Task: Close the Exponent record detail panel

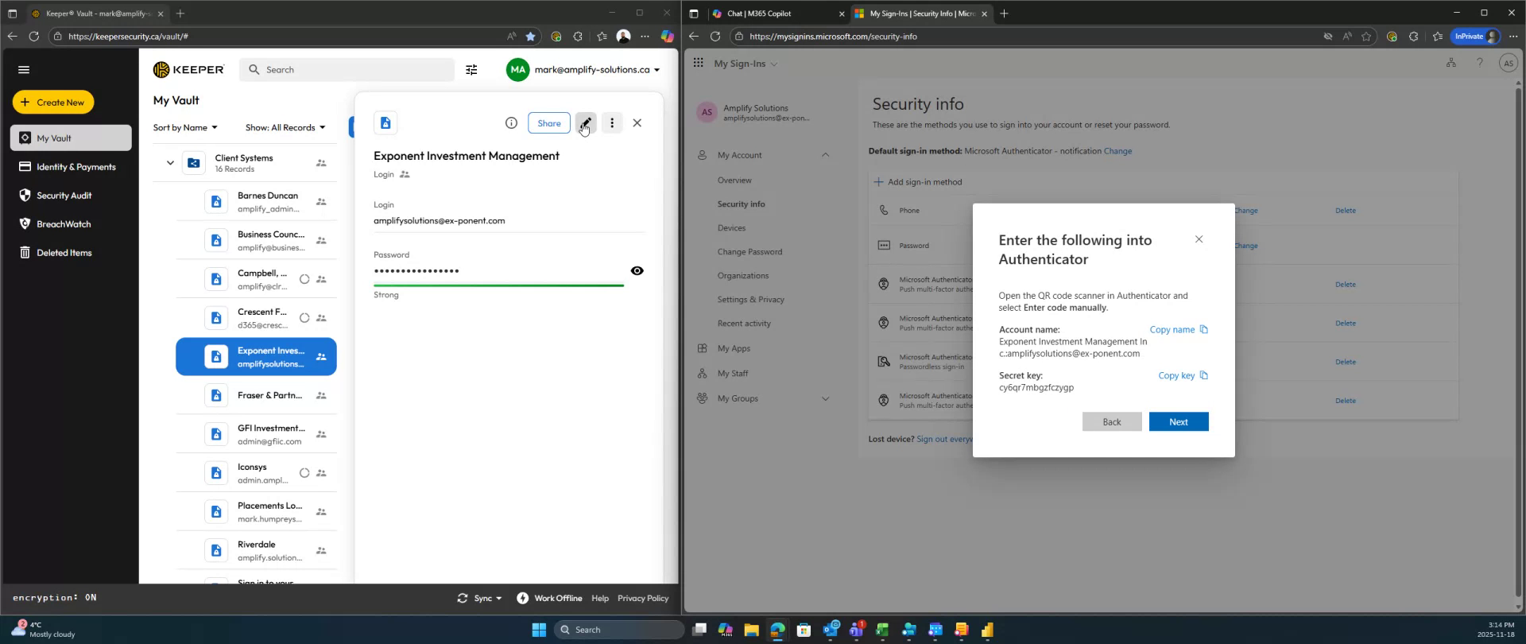Action: click(x=637, y=123)
